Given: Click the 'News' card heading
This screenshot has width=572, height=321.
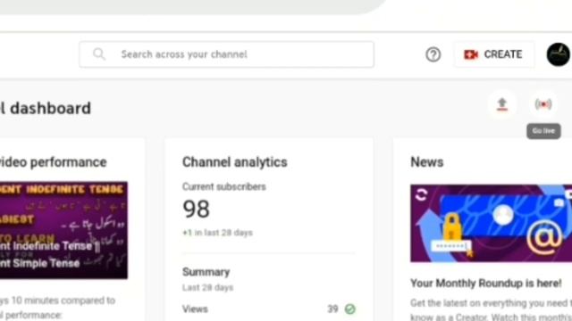Looking at the screenshot, I should [x=427, y=162].
